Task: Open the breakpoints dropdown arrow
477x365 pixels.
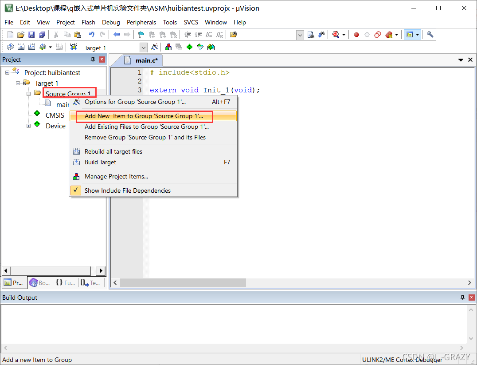Action: [396, 35]
